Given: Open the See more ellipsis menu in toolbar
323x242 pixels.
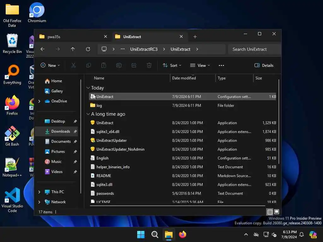Looking at the screenshot, I should pos(221,66).
